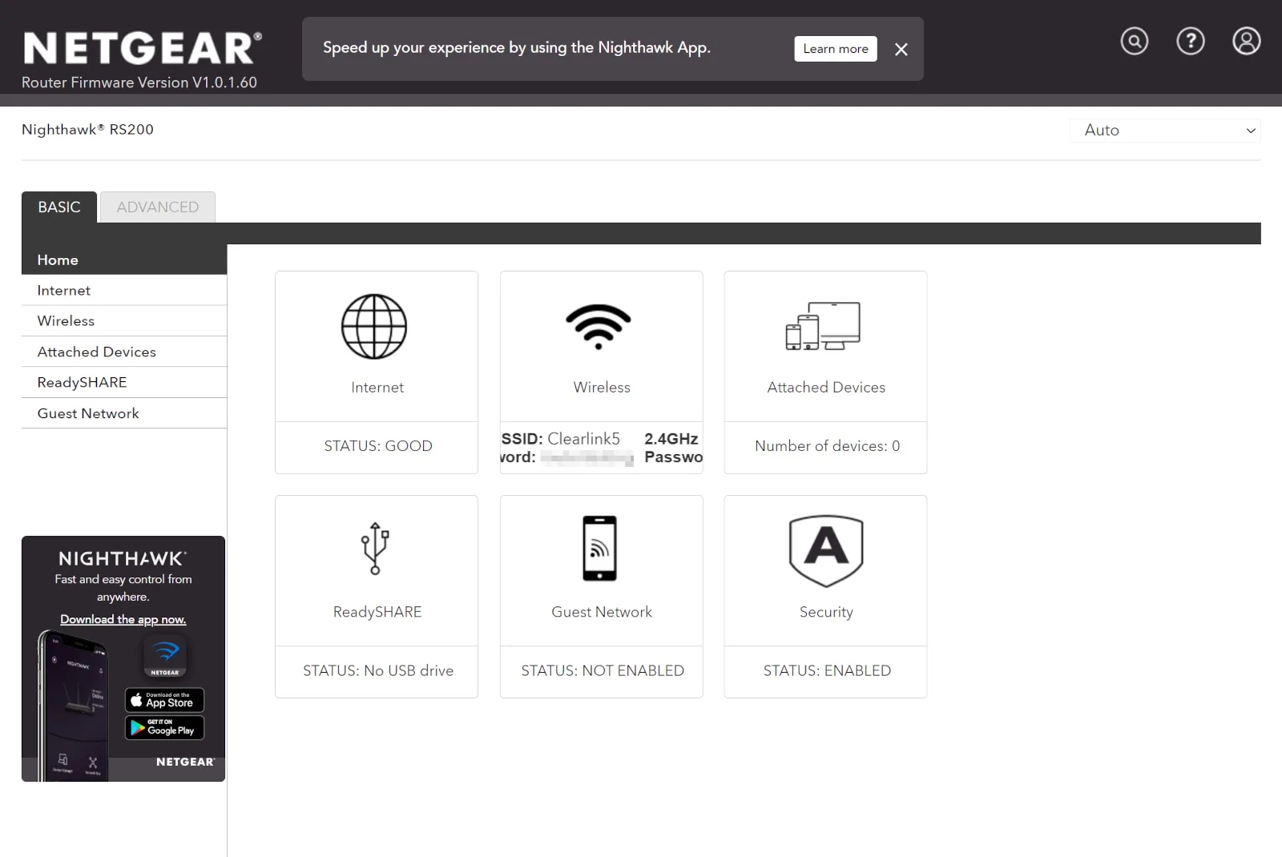Screen dimensions: 1282x857
Task: Click the Wireless Wi-Fi signal icon
Action: [599, 327]
